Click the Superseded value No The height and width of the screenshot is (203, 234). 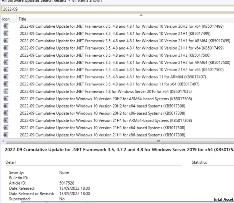point(62,199)
